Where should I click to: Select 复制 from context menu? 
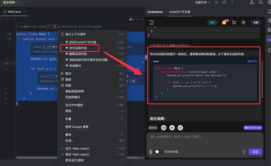(x=92, y=80)
